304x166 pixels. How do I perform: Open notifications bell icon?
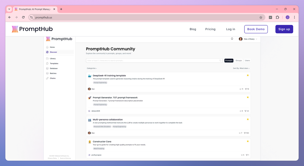point(232,39)
